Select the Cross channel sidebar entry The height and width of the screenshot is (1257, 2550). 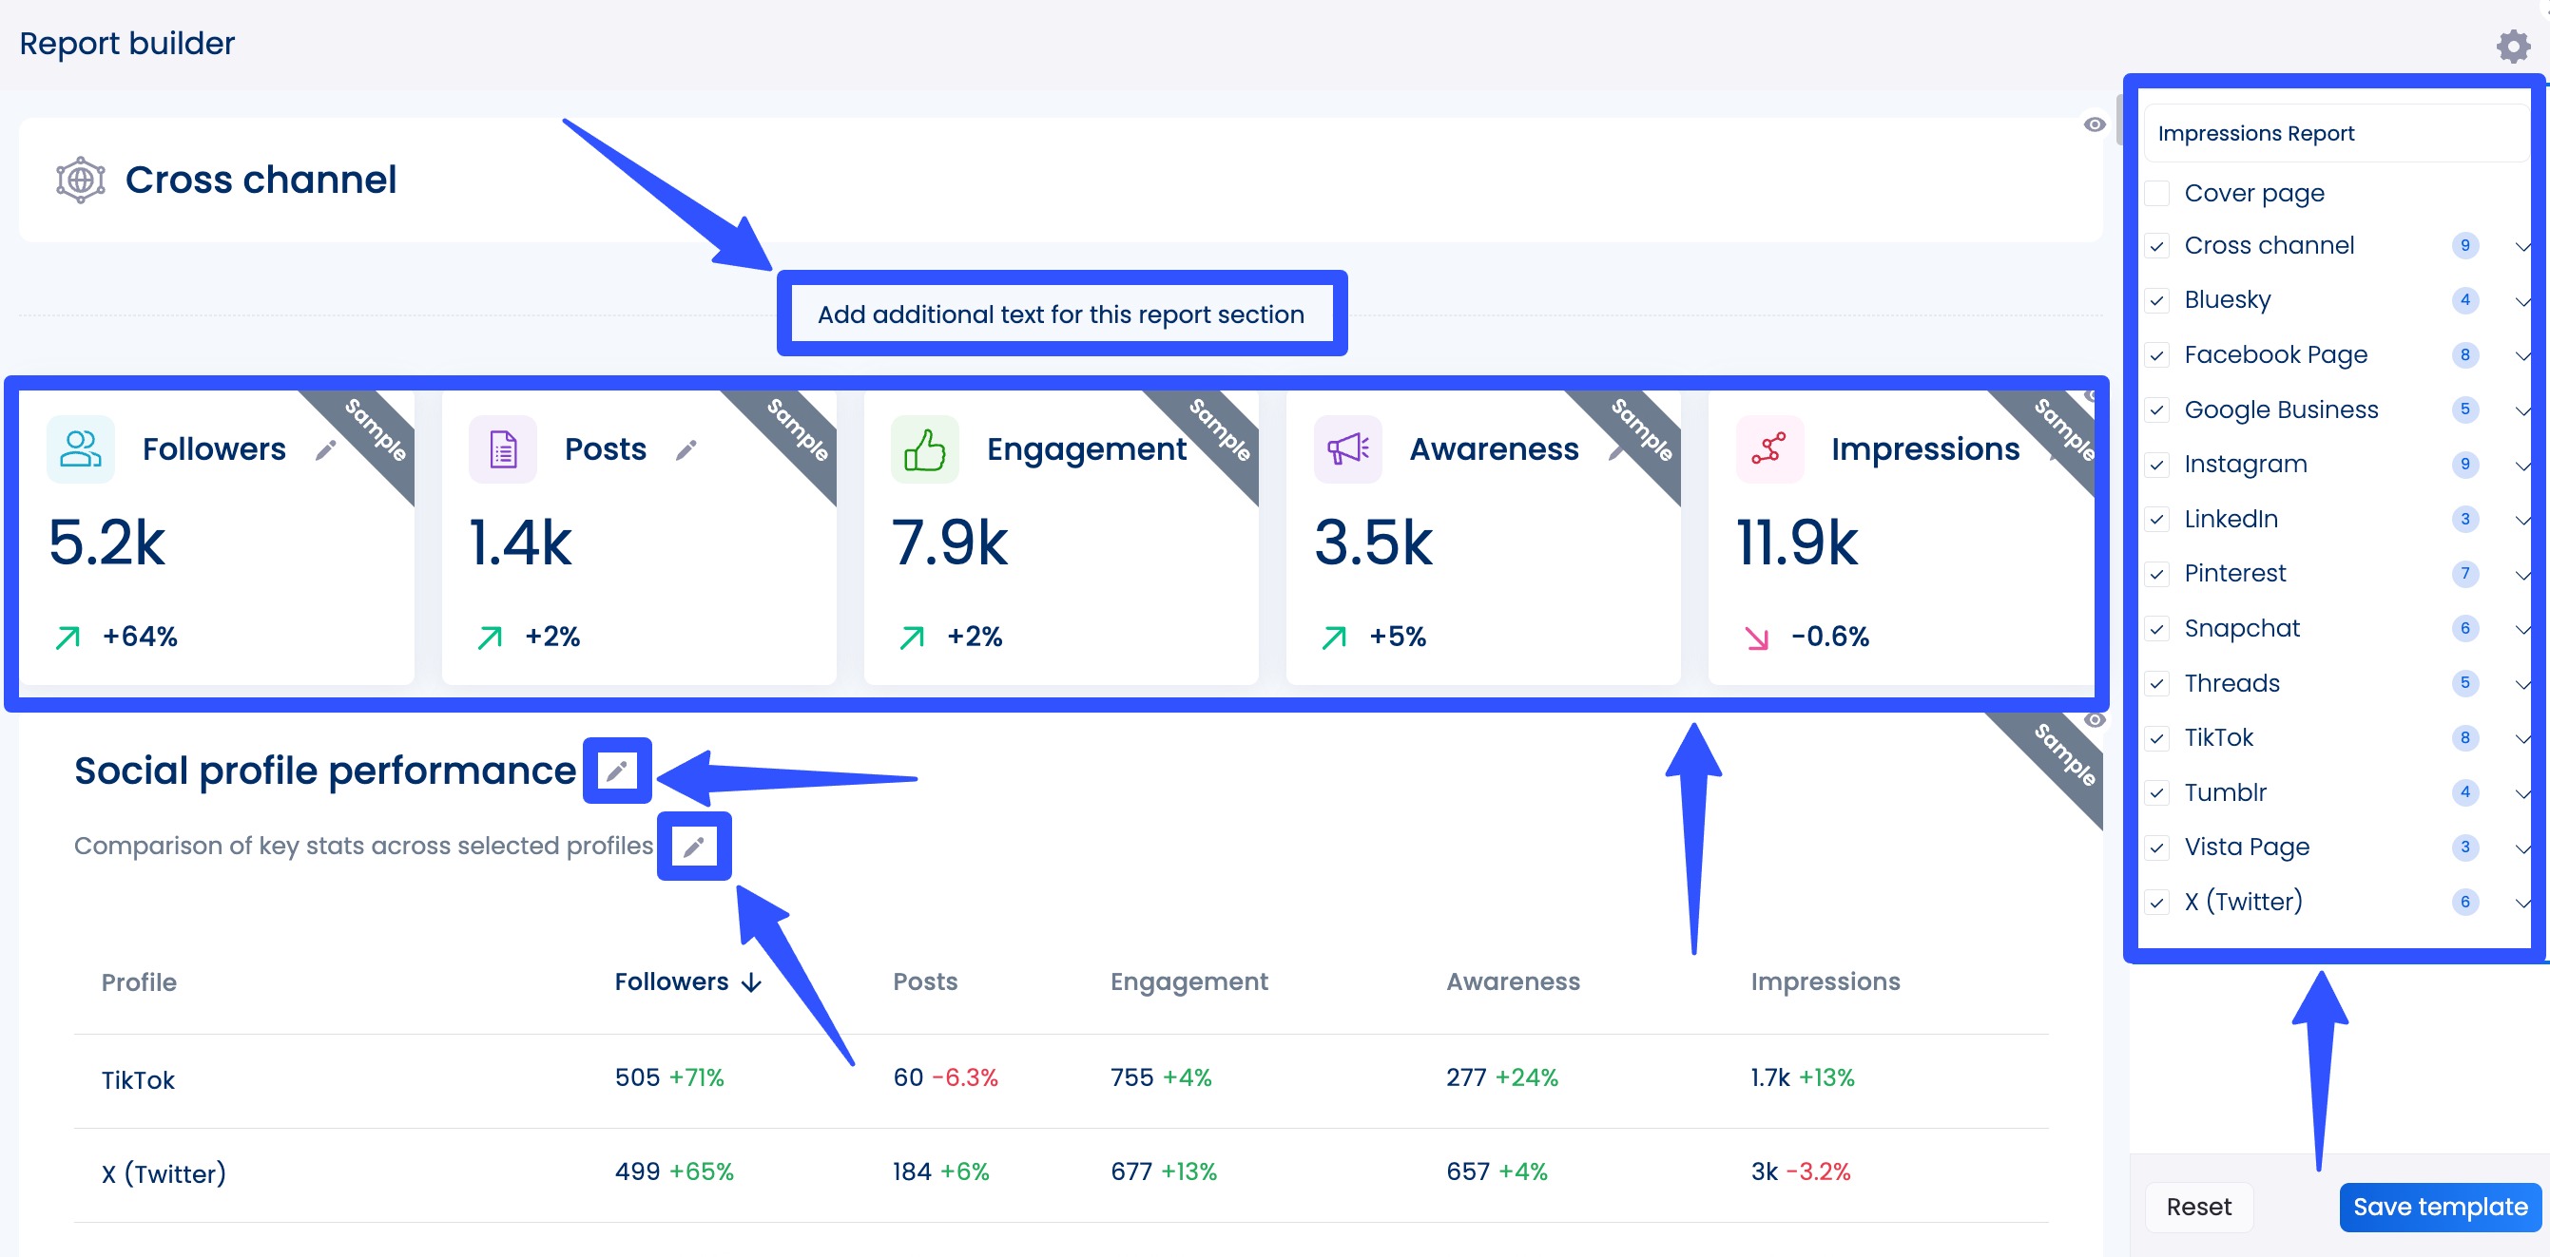pyautogui.click(x=2269, y=245)
